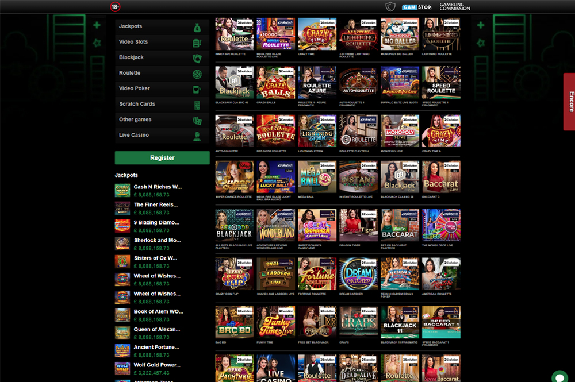
Task: Launch Snakes and Ladders Live game
Action: [x=276, y=274]
